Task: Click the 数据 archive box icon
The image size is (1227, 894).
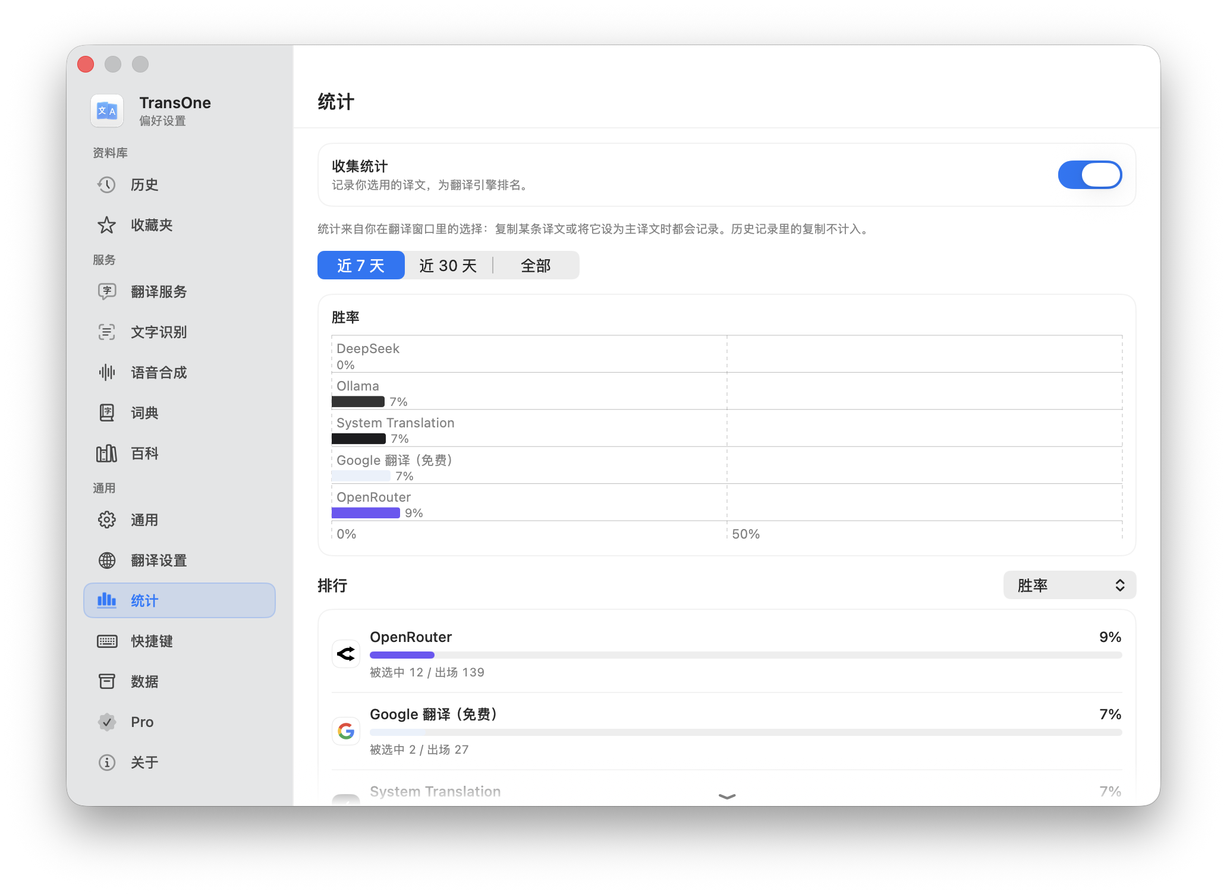Action: pyautogui.click(x=107, y=682)
